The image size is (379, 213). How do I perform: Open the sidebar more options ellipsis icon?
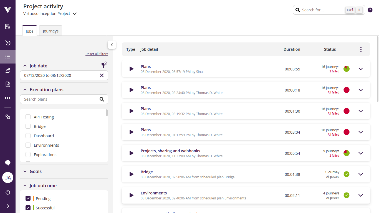point(7,98)
